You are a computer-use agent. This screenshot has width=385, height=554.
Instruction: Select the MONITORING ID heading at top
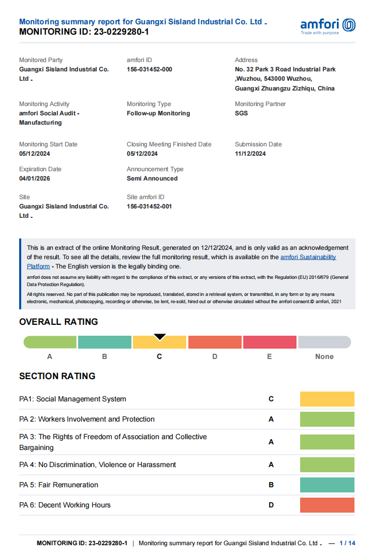84,32
